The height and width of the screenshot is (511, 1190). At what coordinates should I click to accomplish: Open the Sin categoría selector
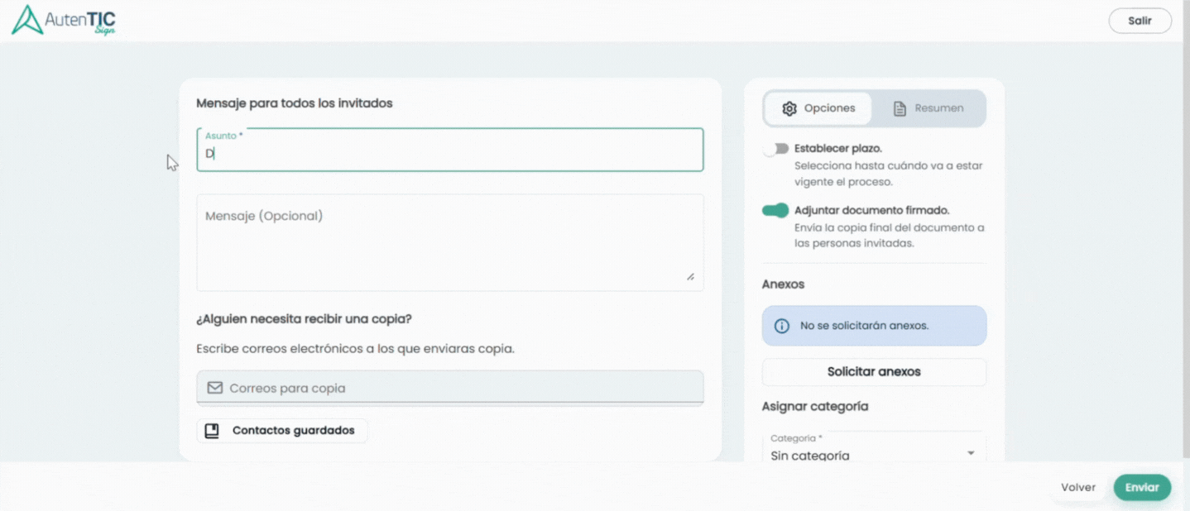[x=861, y=454]
